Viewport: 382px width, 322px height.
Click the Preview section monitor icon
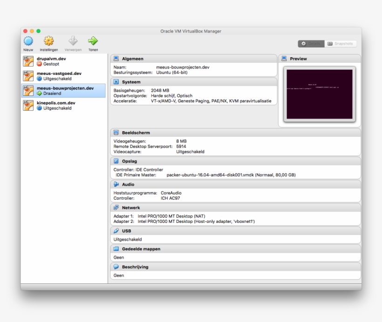point(284,59)
